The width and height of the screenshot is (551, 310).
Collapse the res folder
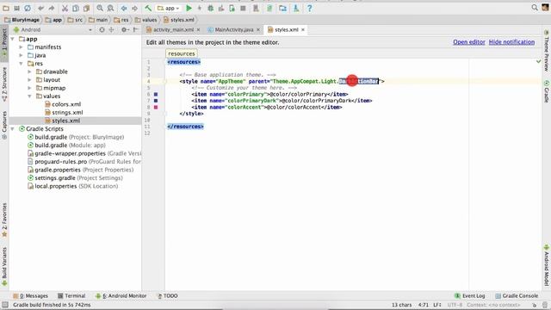tap(21, 64)
